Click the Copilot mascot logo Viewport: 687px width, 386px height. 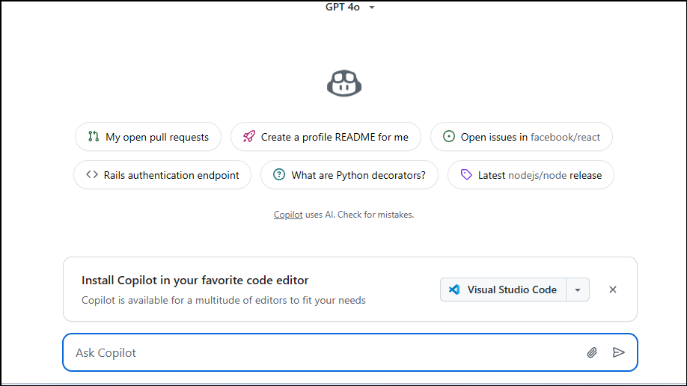coord(344,83)
